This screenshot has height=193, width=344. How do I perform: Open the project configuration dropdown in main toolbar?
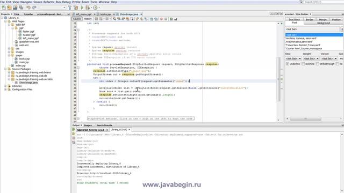click(x=53, y=8)
